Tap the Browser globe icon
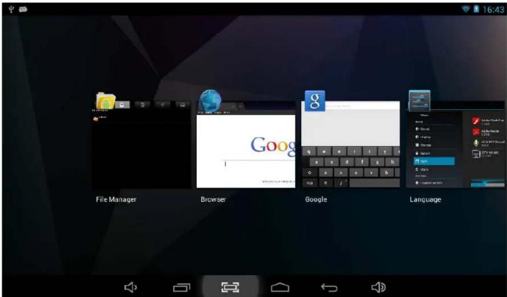The width and height of the screenshot is (507, 297). 210,100
